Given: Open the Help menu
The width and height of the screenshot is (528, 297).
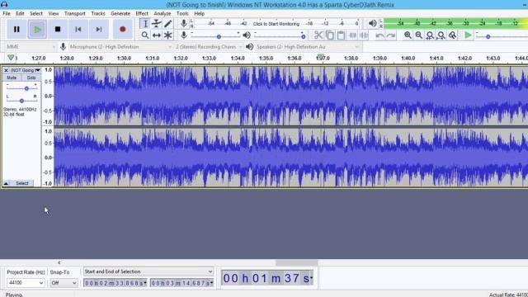Looking at the screenshot, I should pos(199,13).
